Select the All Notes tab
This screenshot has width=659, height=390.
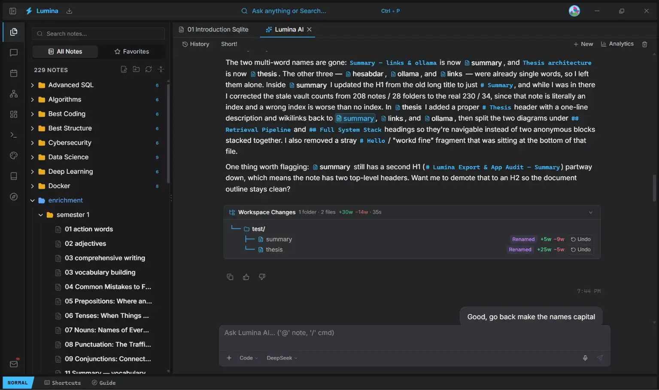[x=65, y=51]
